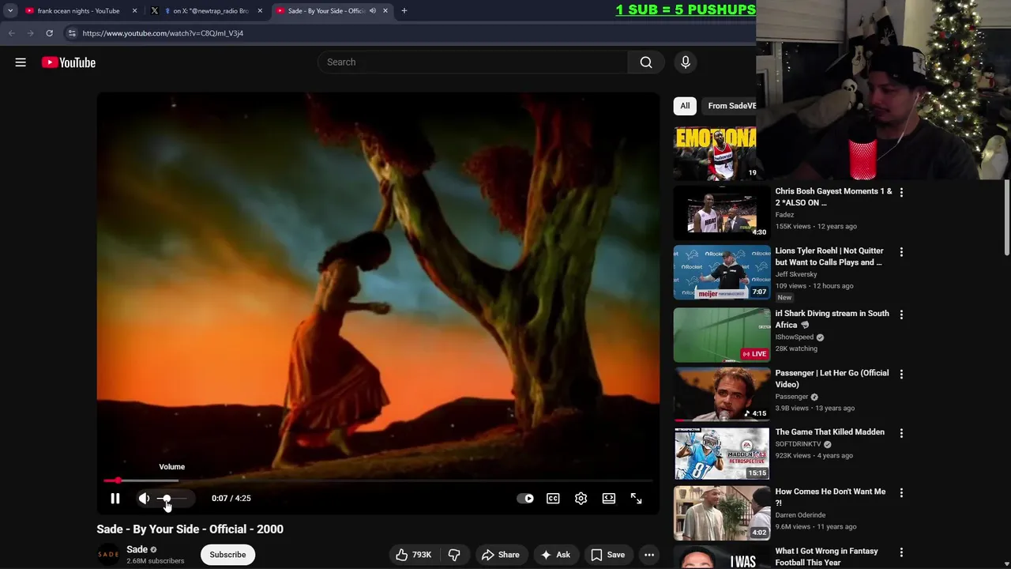Click the YouTube search field
The image size is (1011, 569).
472,62
